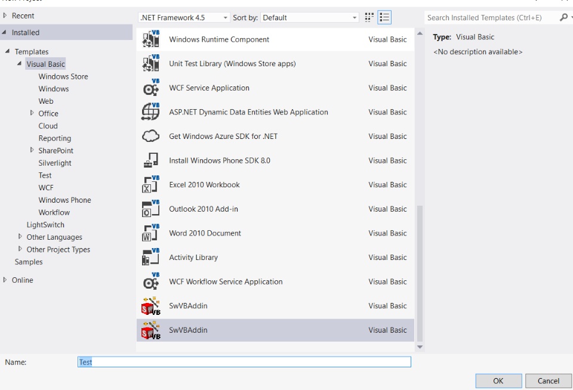The height and width of the screenshot is (390, 573).
Task: Select the Cloud tree item
Action: (48, 126)
